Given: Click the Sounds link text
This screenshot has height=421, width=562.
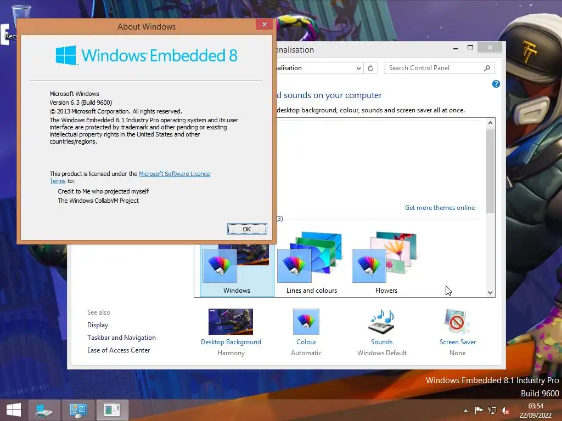Looking at the screenshot, I should click(382, 342).
